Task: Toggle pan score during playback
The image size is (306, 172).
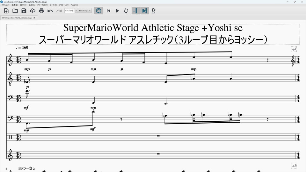Action: click(x=144, y=11)
